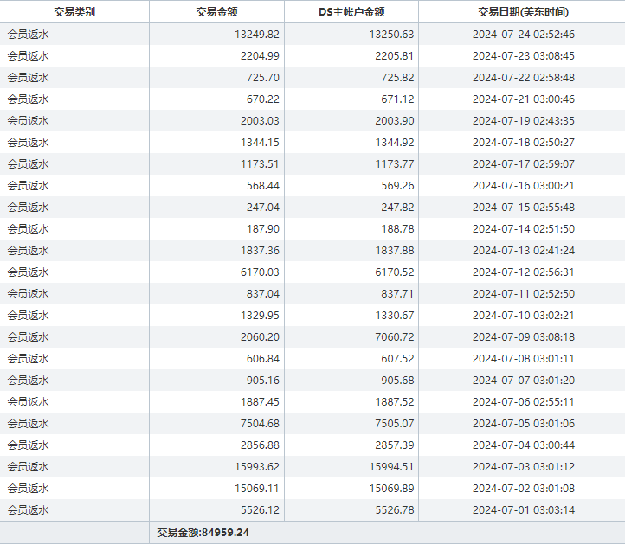The image size is (625, 544).
Task: Click the total 交易金额:84959.24 footer
Action: (x=203, y=533)
